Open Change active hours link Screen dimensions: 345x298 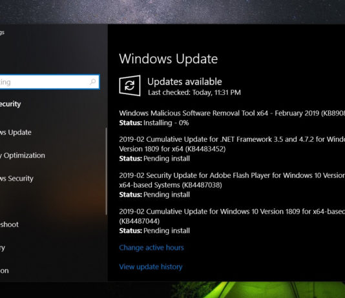coord(151,248)
